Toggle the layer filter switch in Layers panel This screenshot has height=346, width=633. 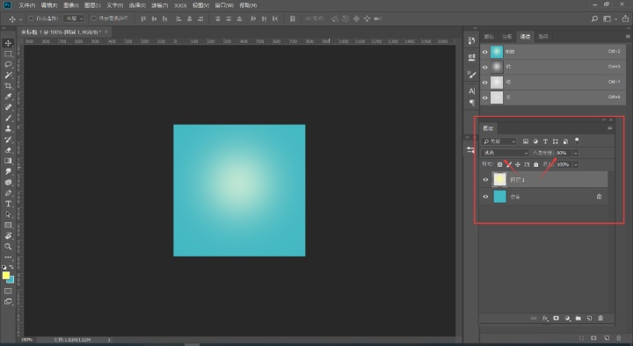click(x=577, y=141)
